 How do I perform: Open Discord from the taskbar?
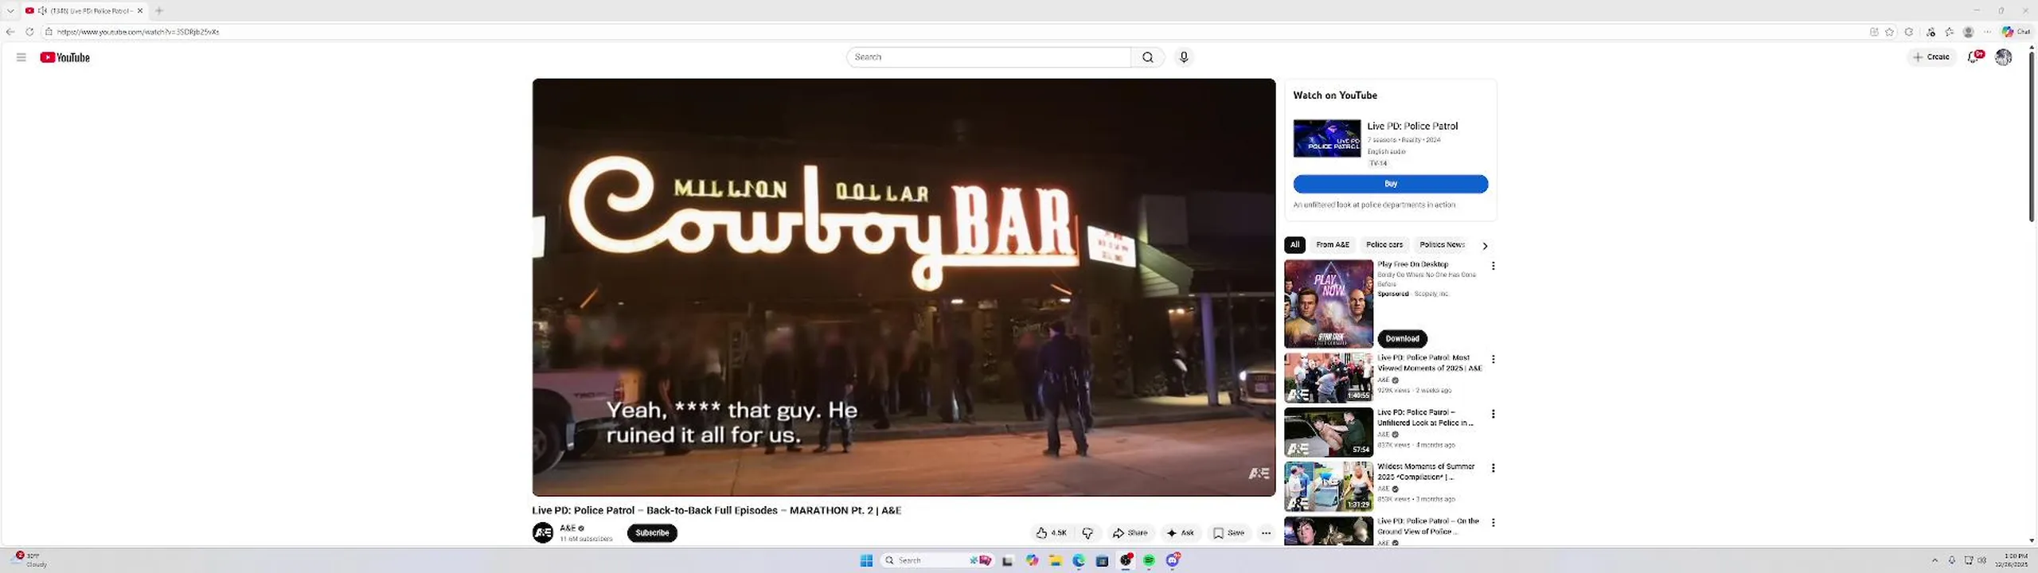click(x=1173, y=560)
